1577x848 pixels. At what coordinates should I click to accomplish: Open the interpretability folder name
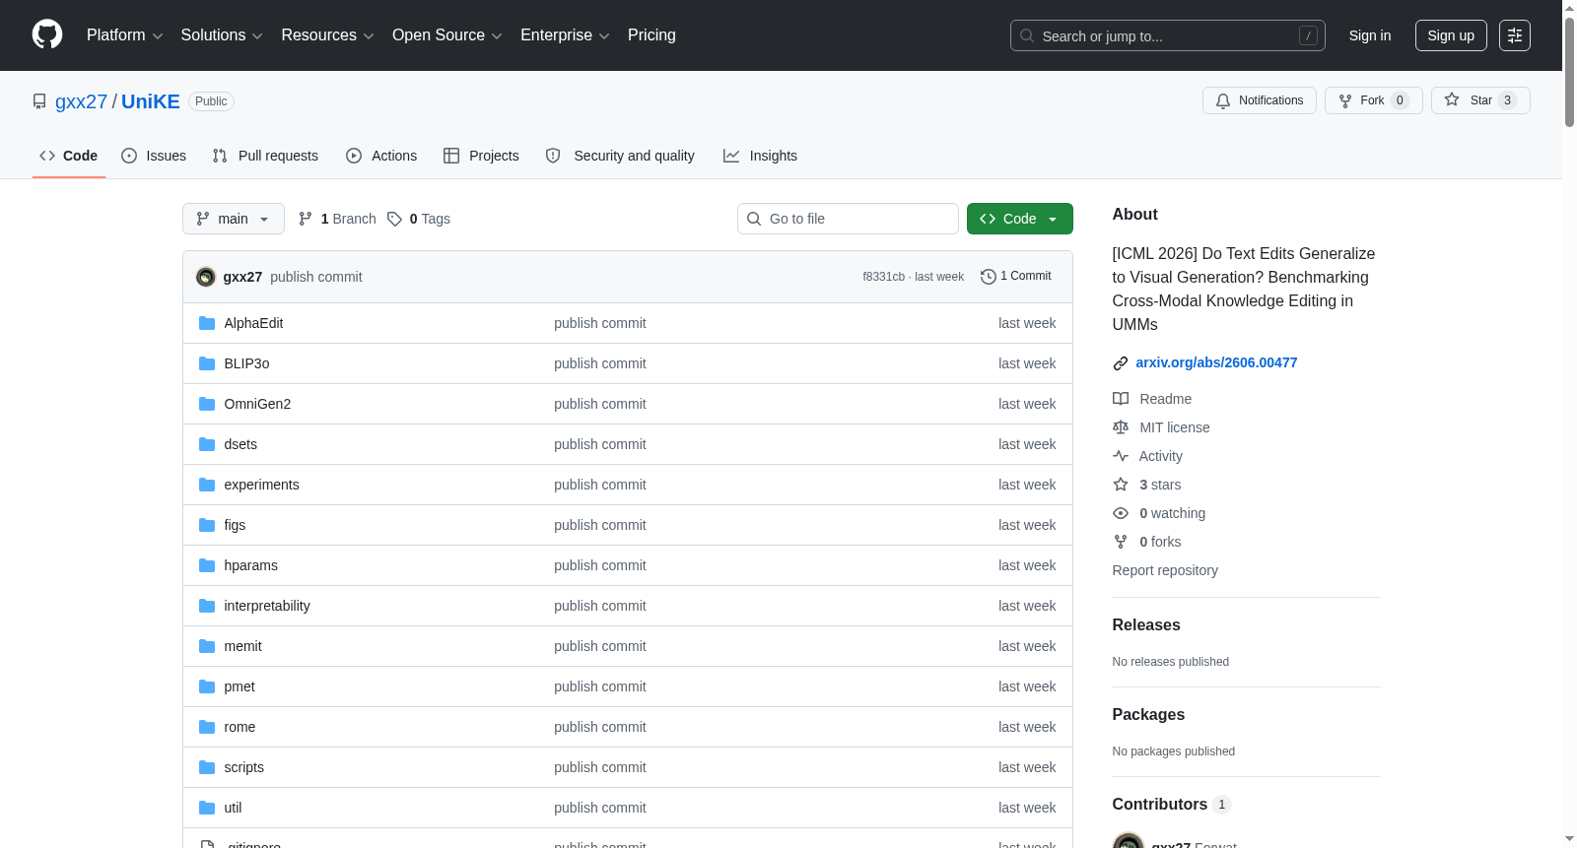pyautogui.click(x=267, y=606)
